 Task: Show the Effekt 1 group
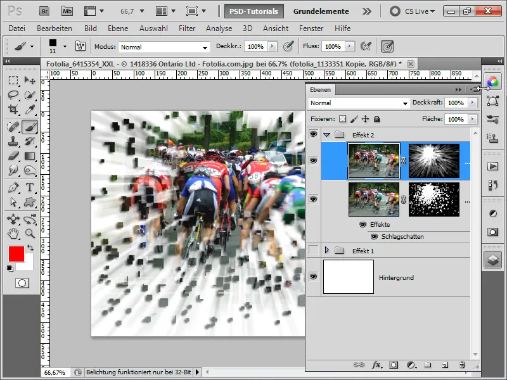click(313, 250)
